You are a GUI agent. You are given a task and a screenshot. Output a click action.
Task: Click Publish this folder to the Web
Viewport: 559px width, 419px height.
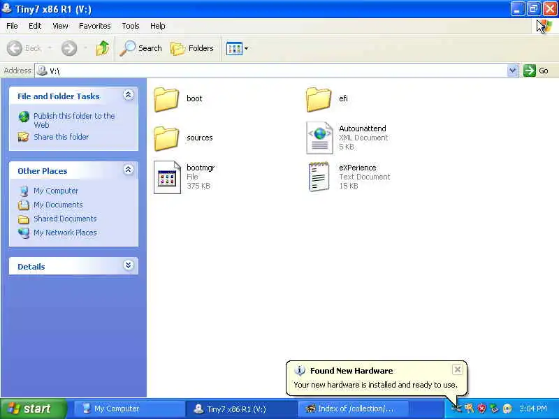74,120
